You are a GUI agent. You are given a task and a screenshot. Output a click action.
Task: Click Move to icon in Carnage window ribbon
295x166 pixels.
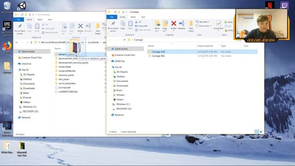click(157, 24)
